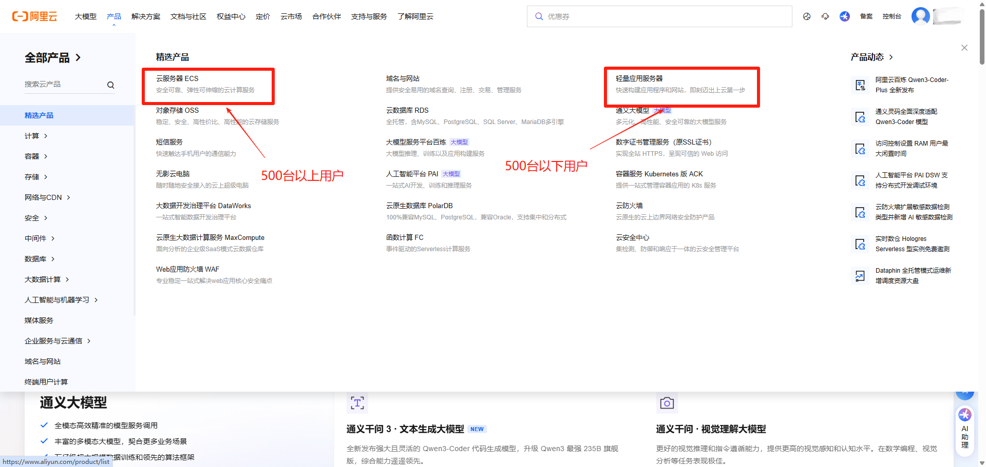Expand the 网络与CDN category chevron

68,197
